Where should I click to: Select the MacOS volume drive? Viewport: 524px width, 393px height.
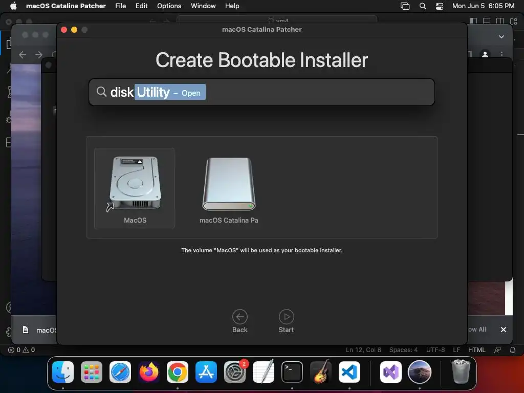click(135, 188)
